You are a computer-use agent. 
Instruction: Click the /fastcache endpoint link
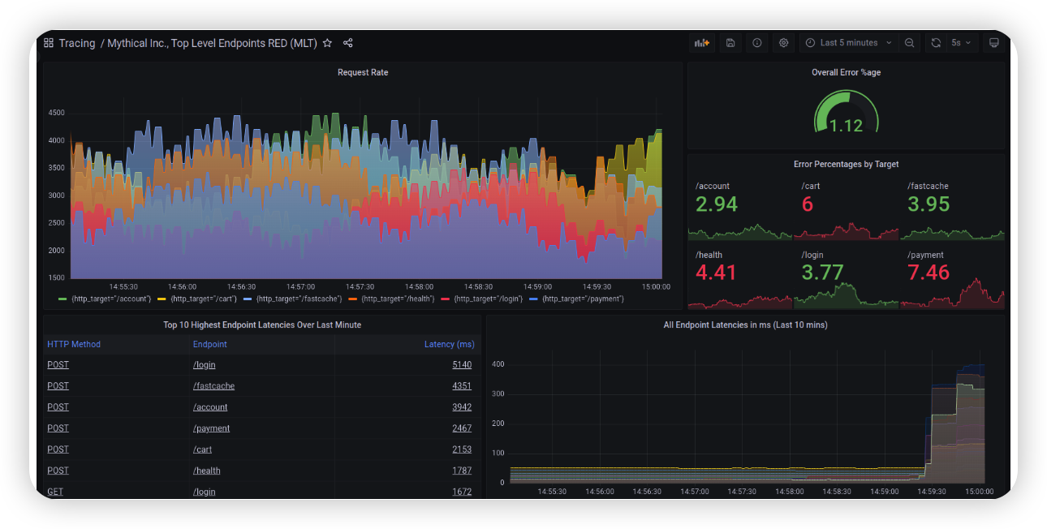pos(213,386)
